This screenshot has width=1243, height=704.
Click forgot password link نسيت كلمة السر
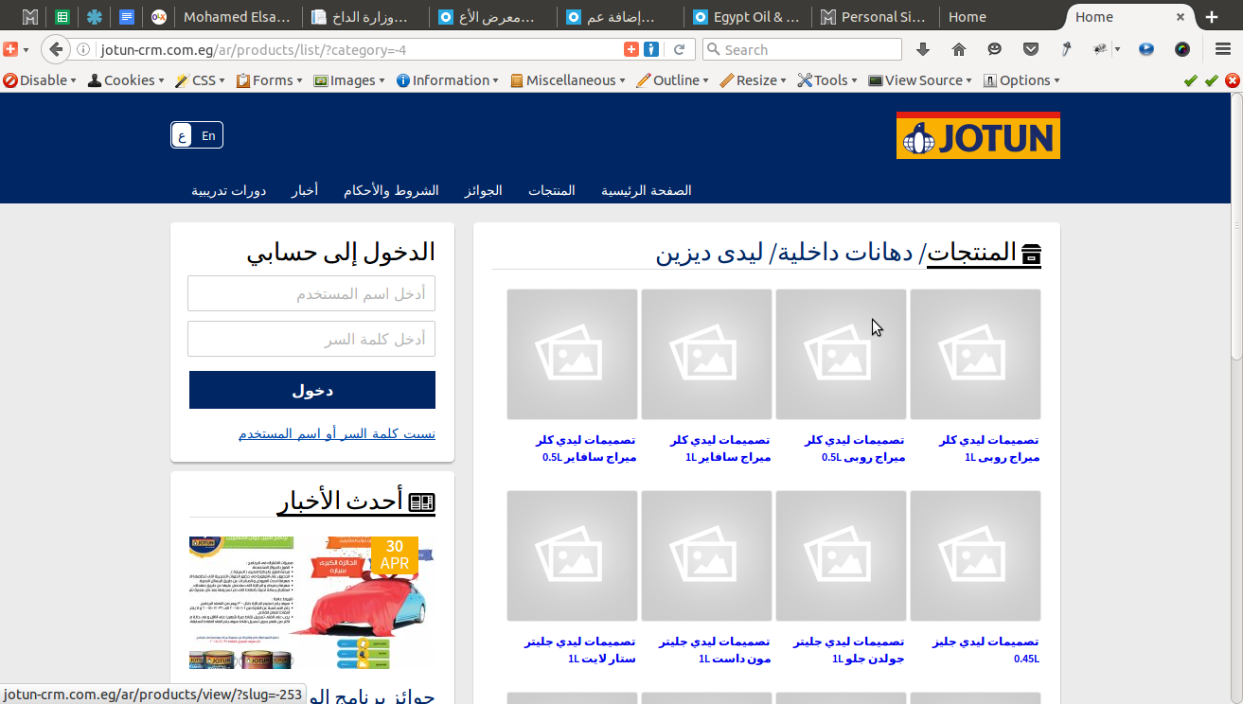tap(337, 434)
